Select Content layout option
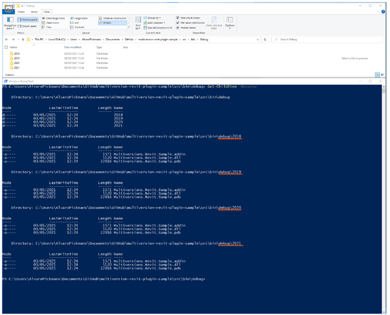Screen dimensions: 390x315 [x=77, y=27]
